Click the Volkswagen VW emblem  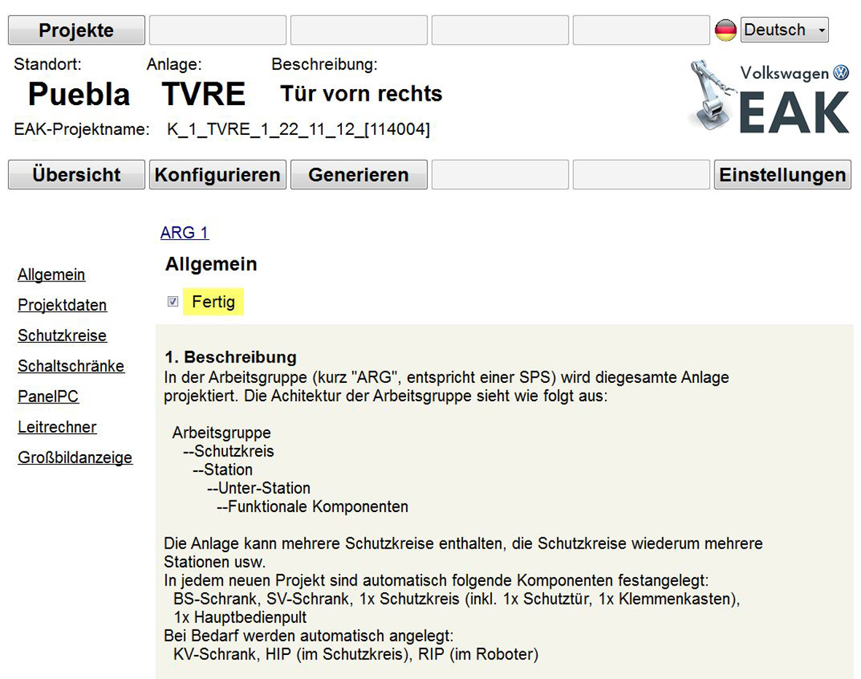pyautogui.click(x=841, y=73)
